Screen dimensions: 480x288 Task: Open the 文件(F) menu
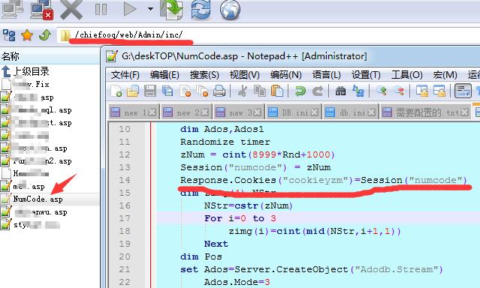tap(125, 75)
